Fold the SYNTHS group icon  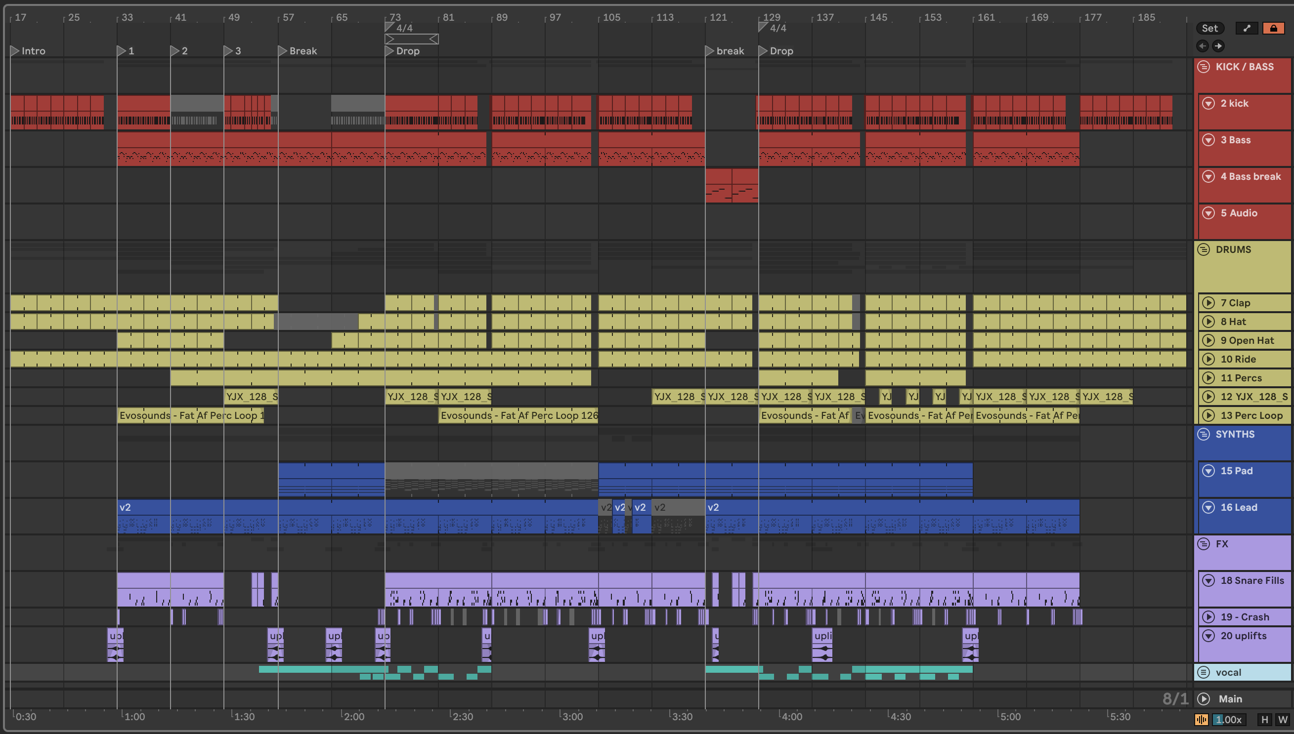pos(1204,434)
